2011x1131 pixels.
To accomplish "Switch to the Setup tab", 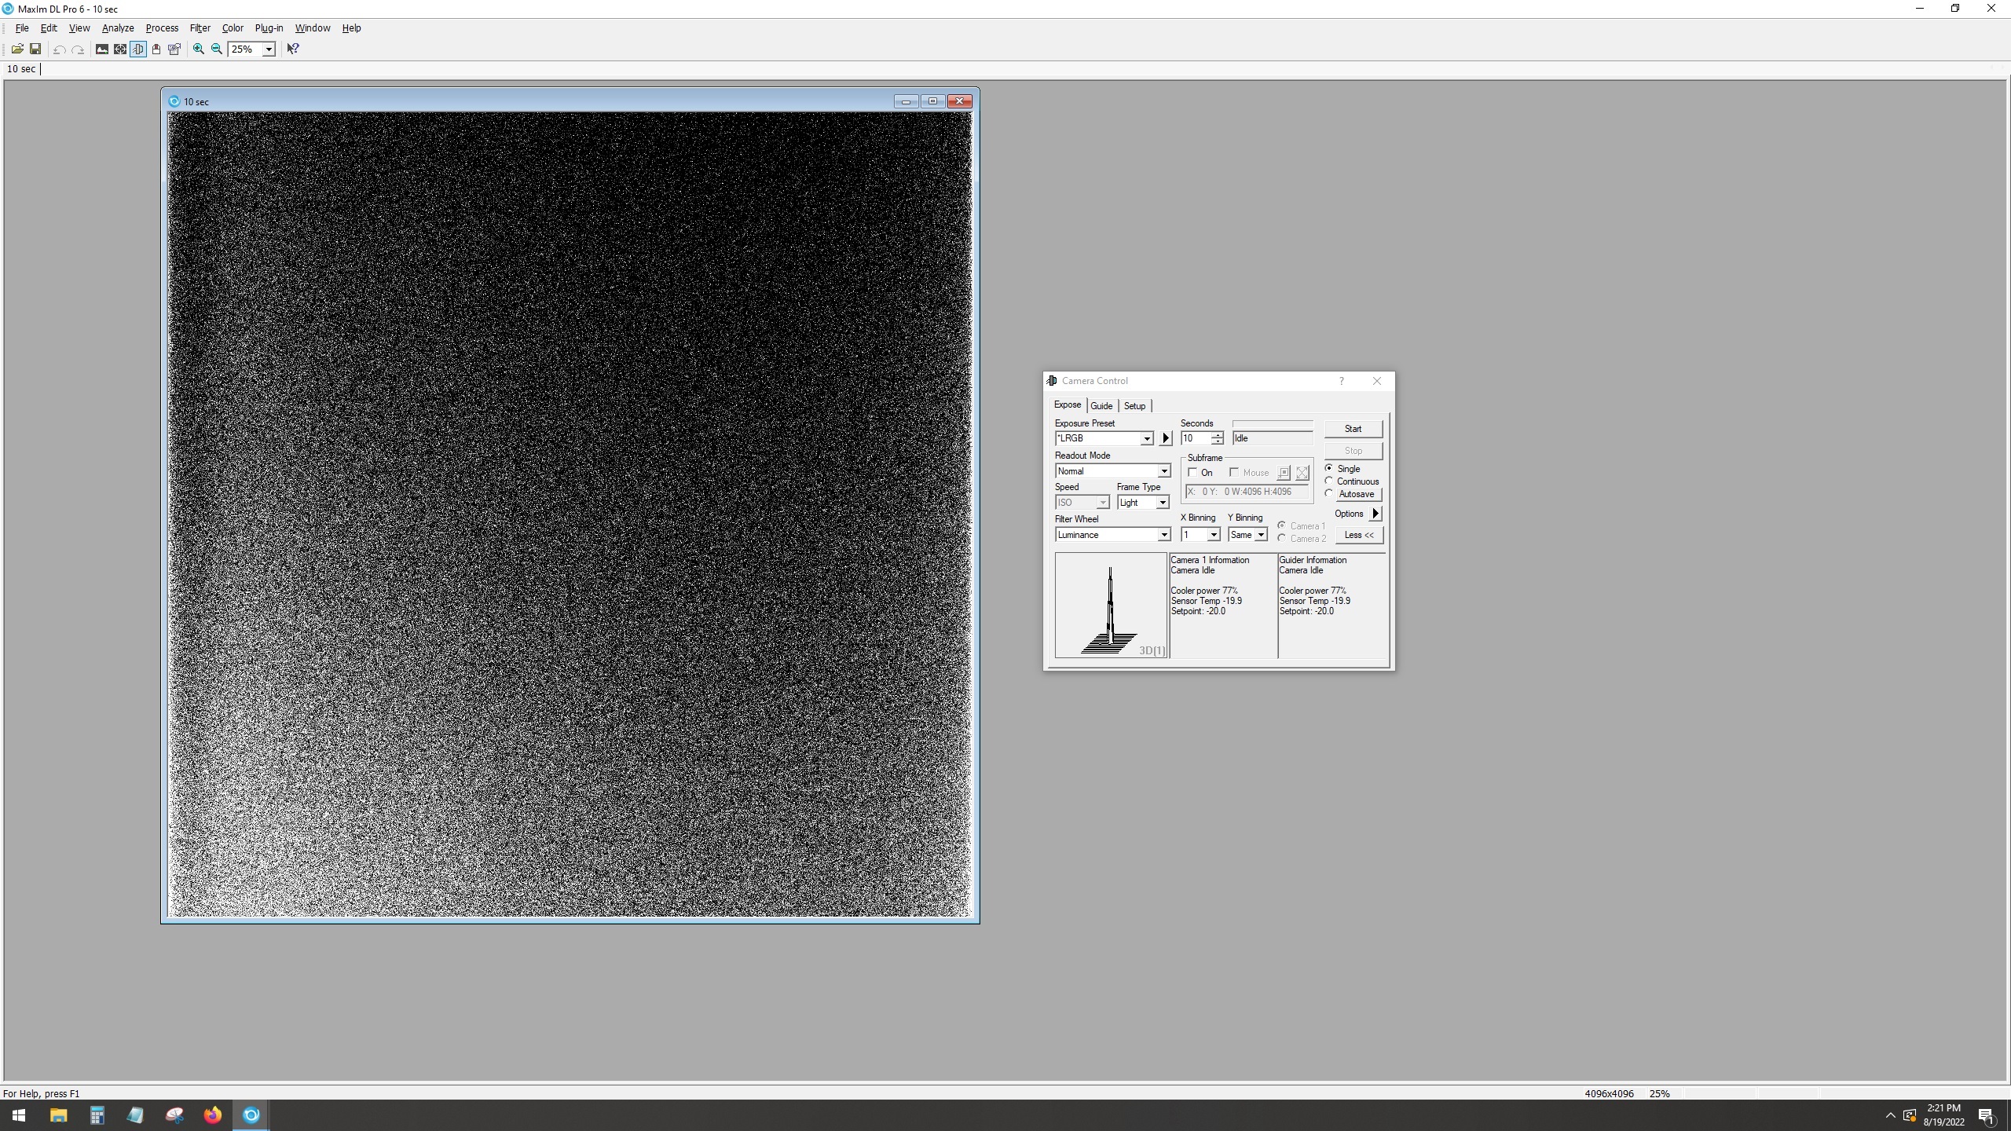I will click(1134, 406).
